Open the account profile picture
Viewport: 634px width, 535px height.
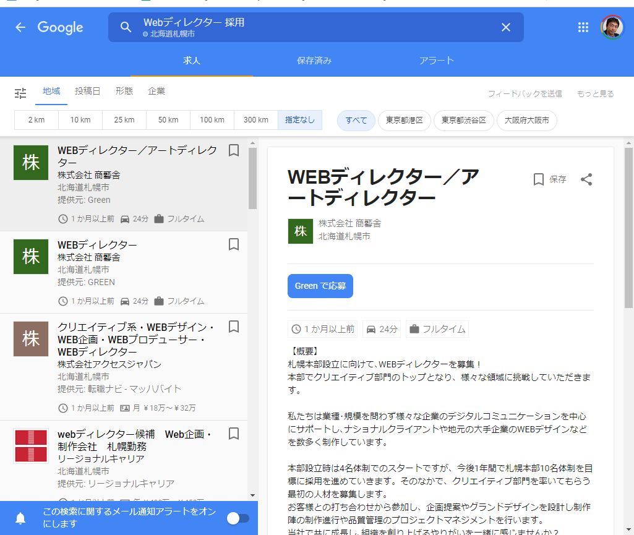click(x=612, y=27)
